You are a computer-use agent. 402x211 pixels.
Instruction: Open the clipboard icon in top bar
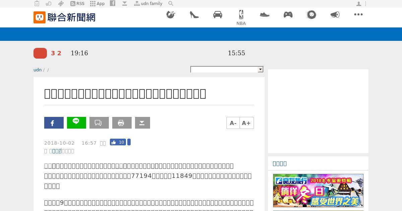pos(37,4)
